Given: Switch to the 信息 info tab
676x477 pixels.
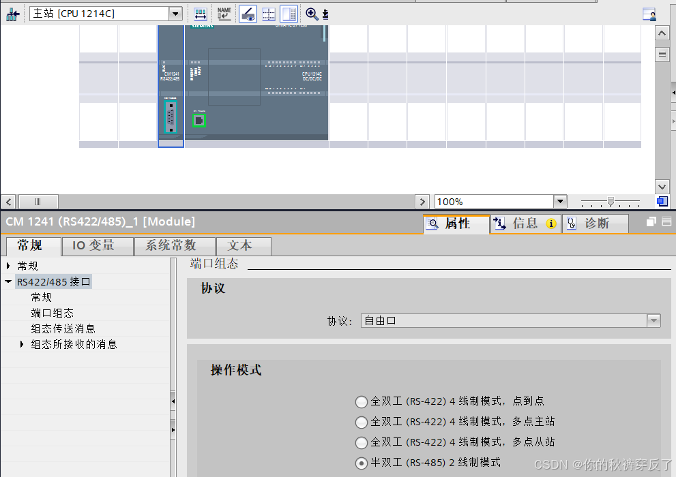Looking at the screenshot, I should [x=525, y=224].
